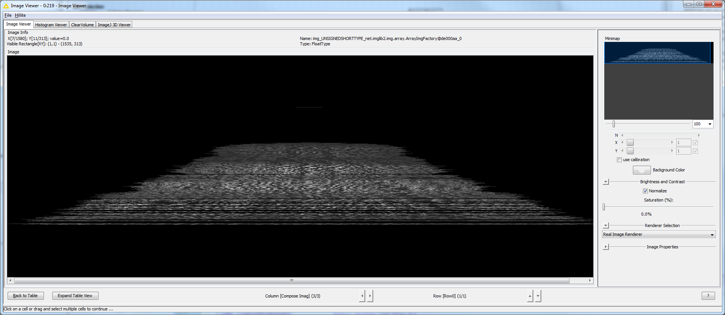This screenshot has width=725, height=315.
Task: Go to next column with right arrow
Action: [370, 296]
